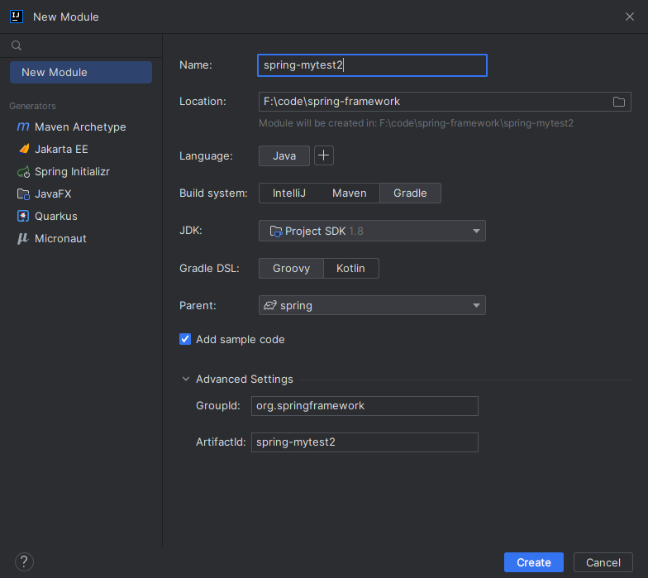Focus the ArtifactId input field
648x578 pixels.
[x=364, y=442]
